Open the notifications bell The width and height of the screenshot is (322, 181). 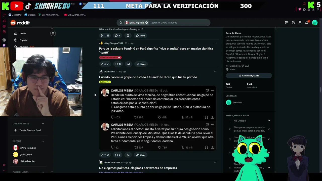pyautogui.click(x=307, y=23)
